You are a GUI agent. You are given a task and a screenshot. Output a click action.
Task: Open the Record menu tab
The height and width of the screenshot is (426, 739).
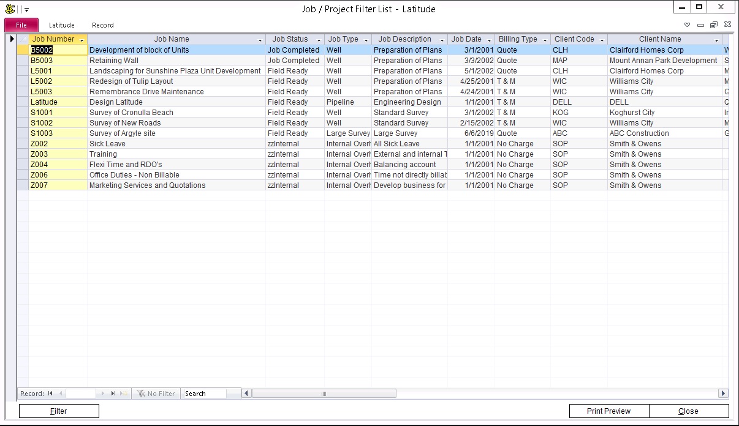[x=102, y=25]
